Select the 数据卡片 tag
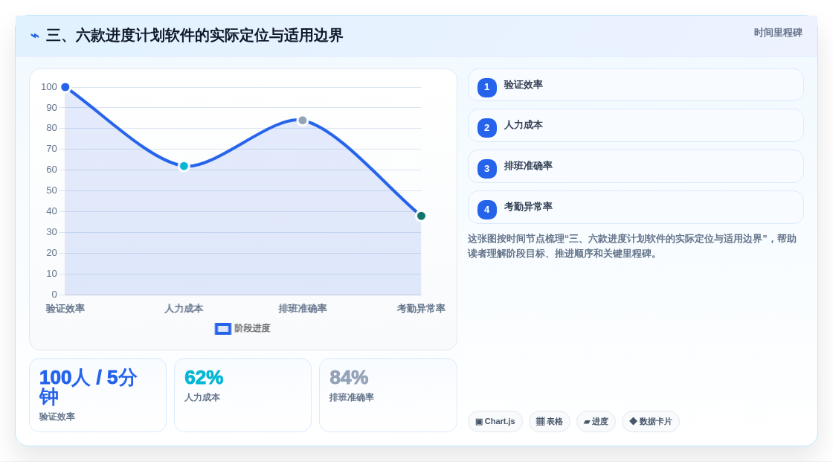The width and height of the screenshot is (833, 462). point(651,422)
